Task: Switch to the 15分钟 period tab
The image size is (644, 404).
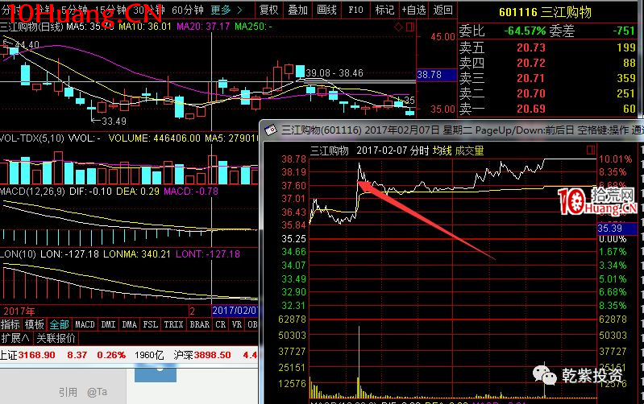Action: point(110,10)
